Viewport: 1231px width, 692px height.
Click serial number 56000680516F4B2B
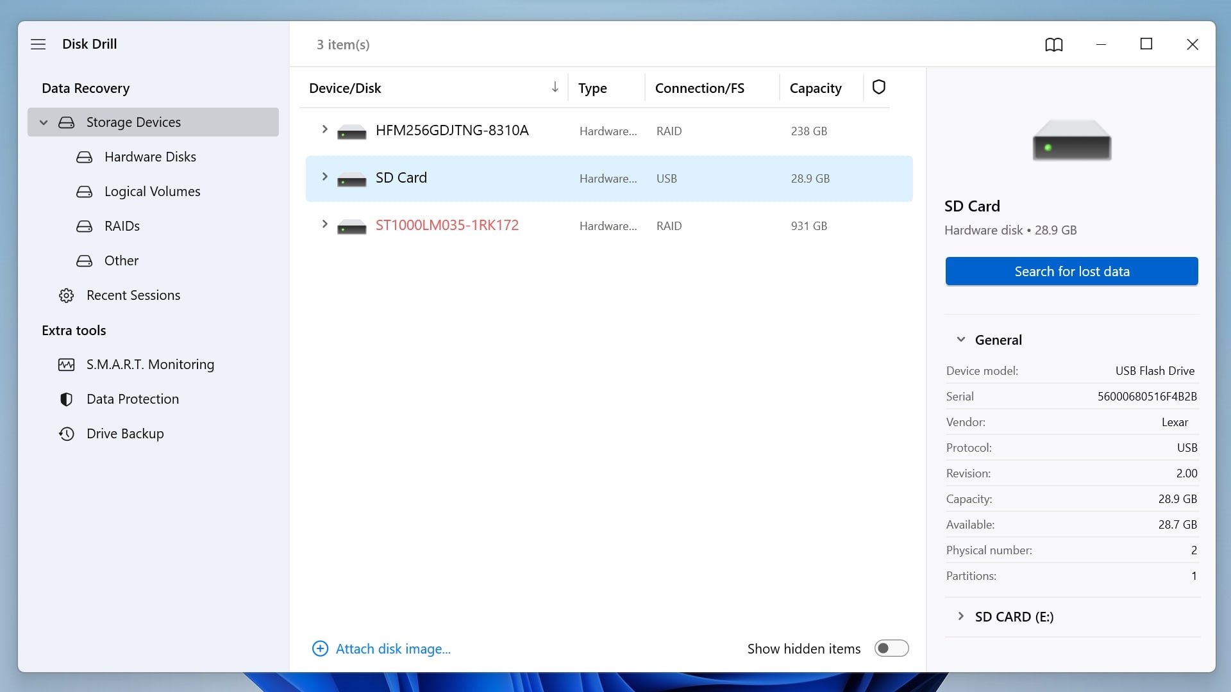[x=1147, y=396]
